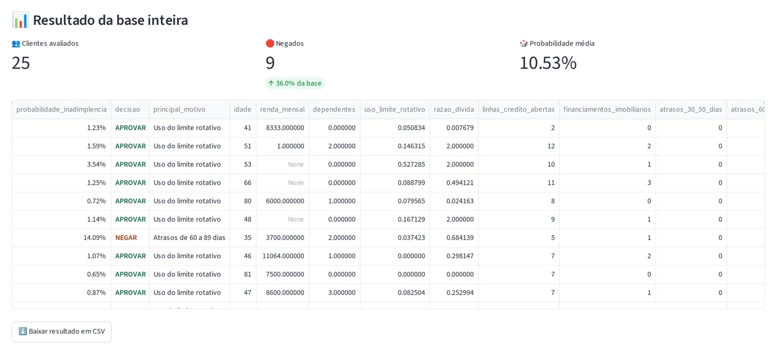Click the uso_limite_rotativo column header

pos(395,109)
